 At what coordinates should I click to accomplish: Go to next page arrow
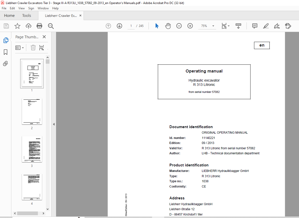pos(119,26)
